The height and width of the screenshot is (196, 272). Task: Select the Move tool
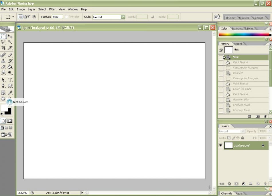10,36
